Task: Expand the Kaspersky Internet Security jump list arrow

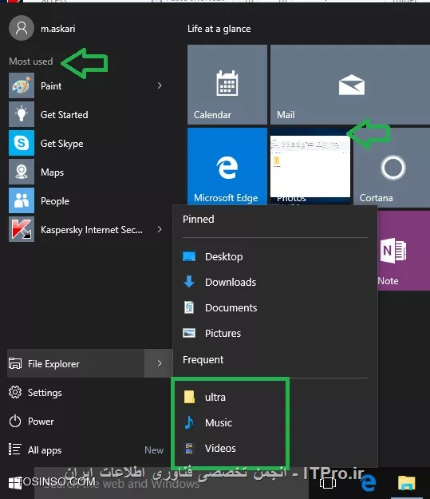Action: coord(160,229)
